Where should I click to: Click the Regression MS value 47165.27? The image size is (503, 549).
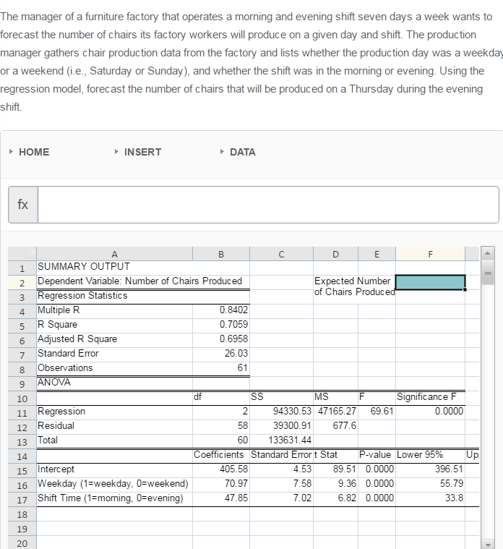point(336,411)
